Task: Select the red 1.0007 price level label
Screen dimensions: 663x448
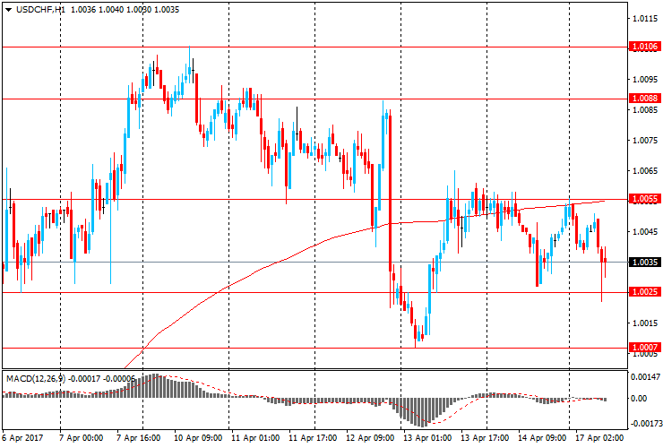Action: [x=645, y=347]
